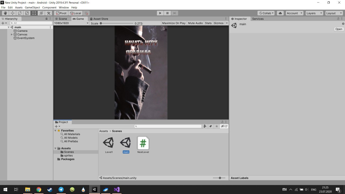Open the Layers dropdown

[x=314, y=13]
